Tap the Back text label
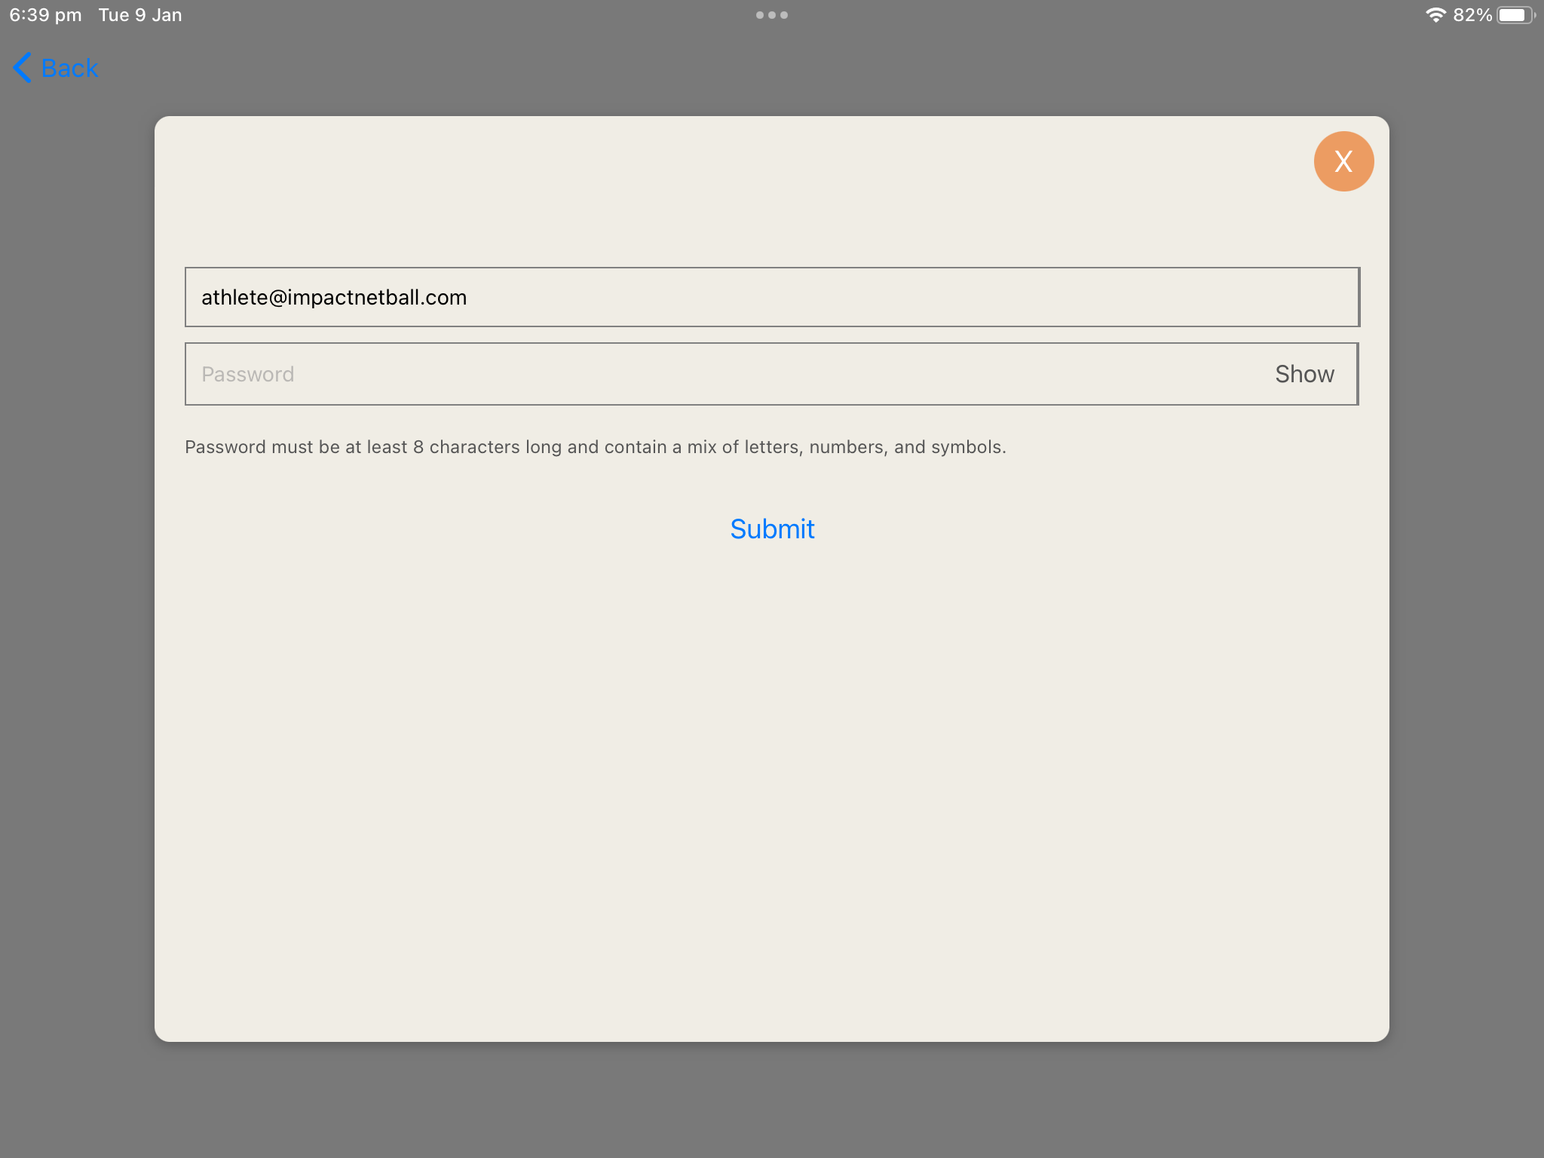Screen dimensions: 1544x1158 (69, 68)
